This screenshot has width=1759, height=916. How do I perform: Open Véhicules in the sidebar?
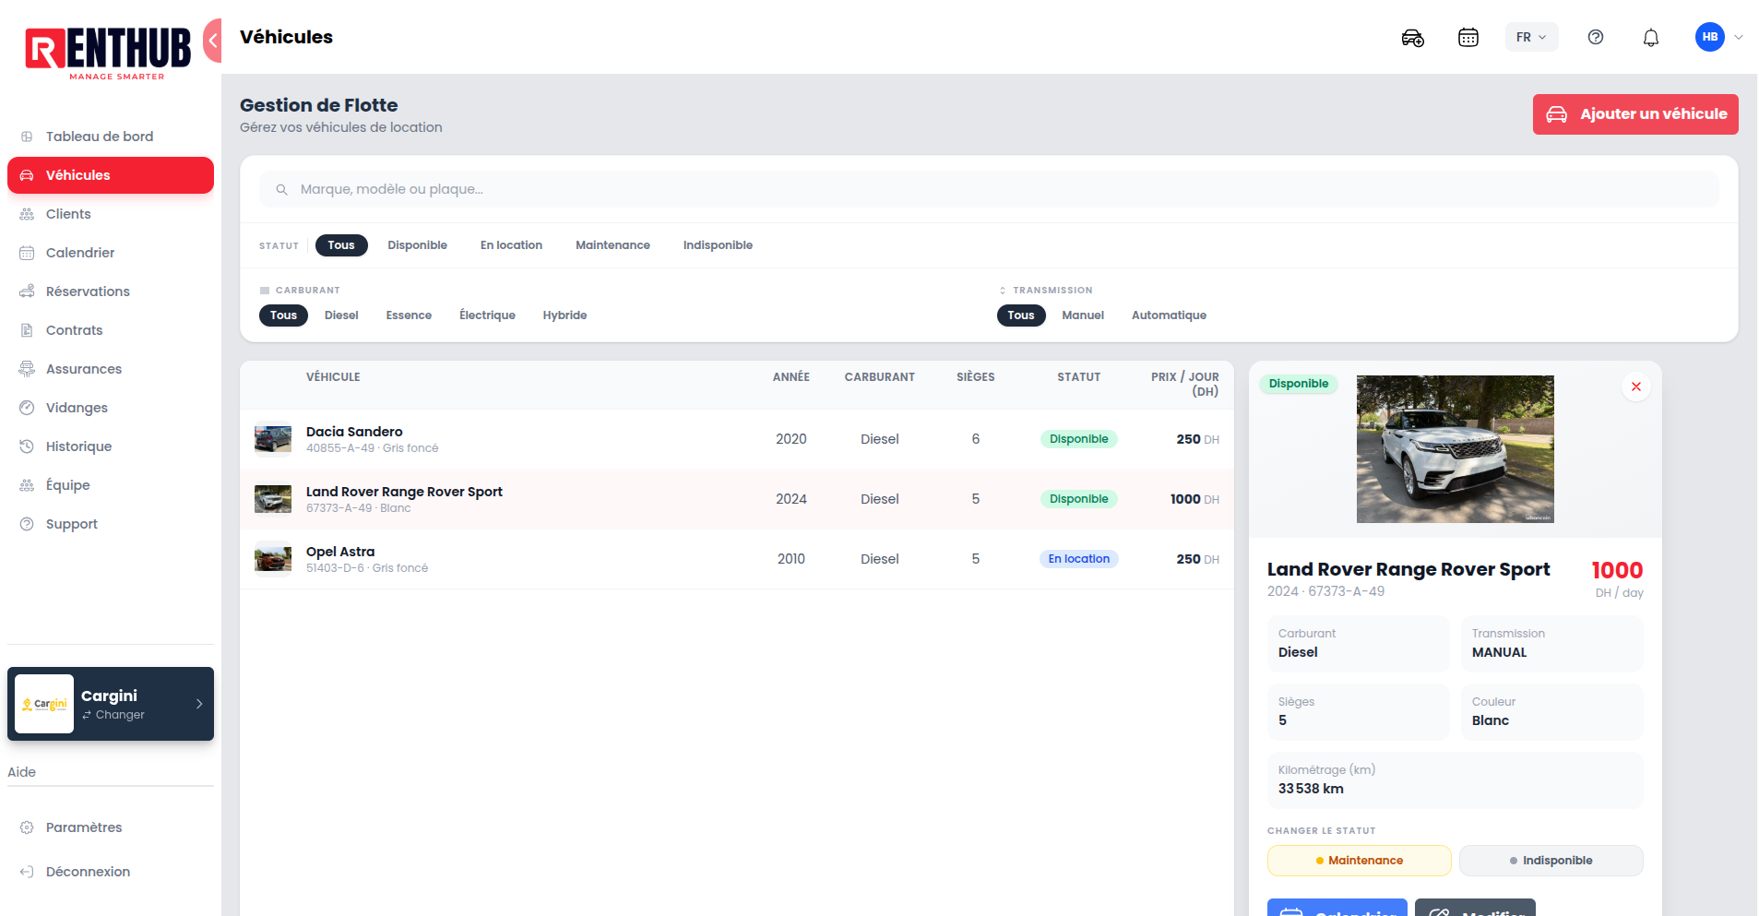[x=111, y=175]
